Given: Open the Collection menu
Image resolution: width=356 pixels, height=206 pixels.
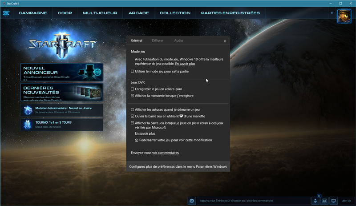Looking at the screenshot, I should [x=175, y=13].
